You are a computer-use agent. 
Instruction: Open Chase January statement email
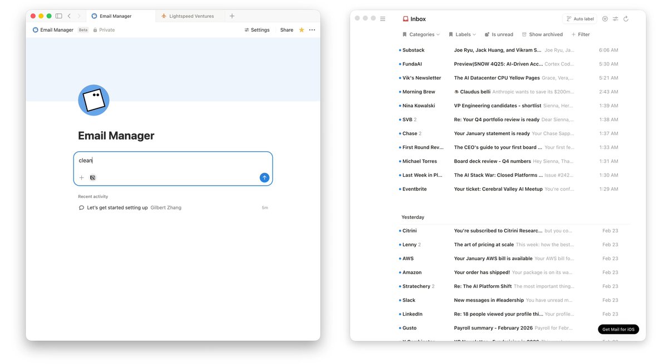click(x=508, y=133)
